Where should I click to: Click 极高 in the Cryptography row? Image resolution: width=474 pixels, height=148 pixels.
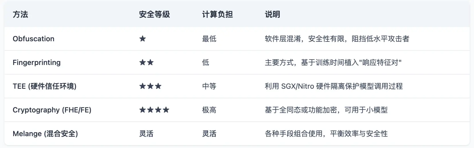[x=209, y=110]
